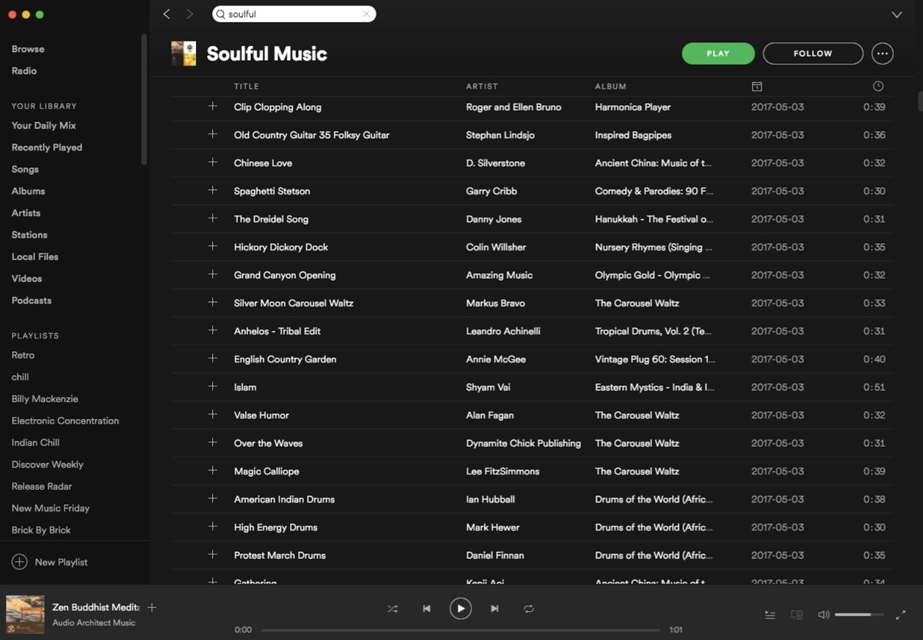
Task: Go back to the previous track
Action: [427, 609]
